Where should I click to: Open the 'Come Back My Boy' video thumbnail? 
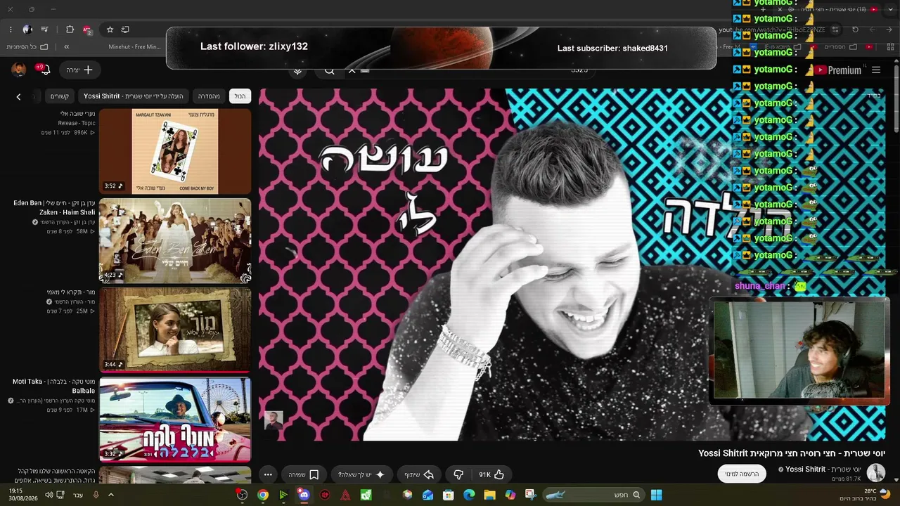175,151
